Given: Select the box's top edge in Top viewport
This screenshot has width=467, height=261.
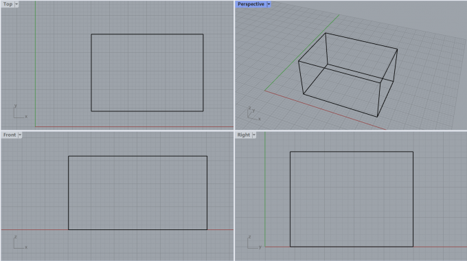Looking at the screenshot, I should click(147, 34).
